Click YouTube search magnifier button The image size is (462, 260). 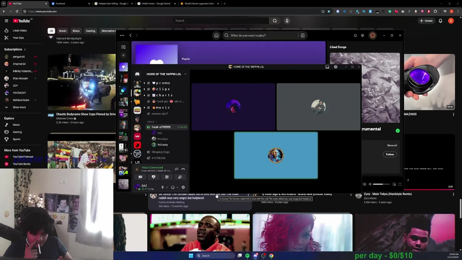tap(275, 21)
